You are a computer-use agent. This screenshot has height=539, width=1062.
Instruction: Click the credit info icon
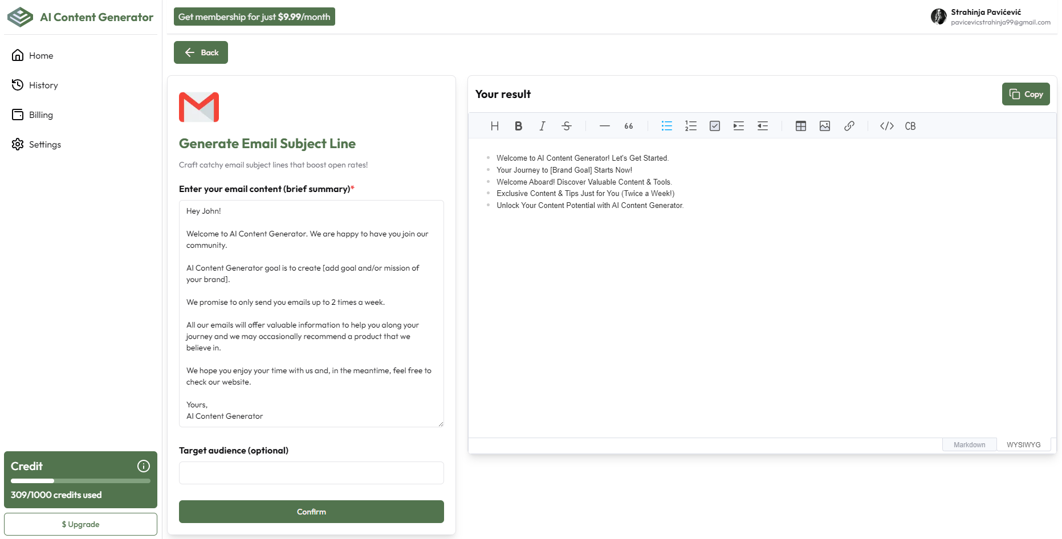[x=144, y=466]
